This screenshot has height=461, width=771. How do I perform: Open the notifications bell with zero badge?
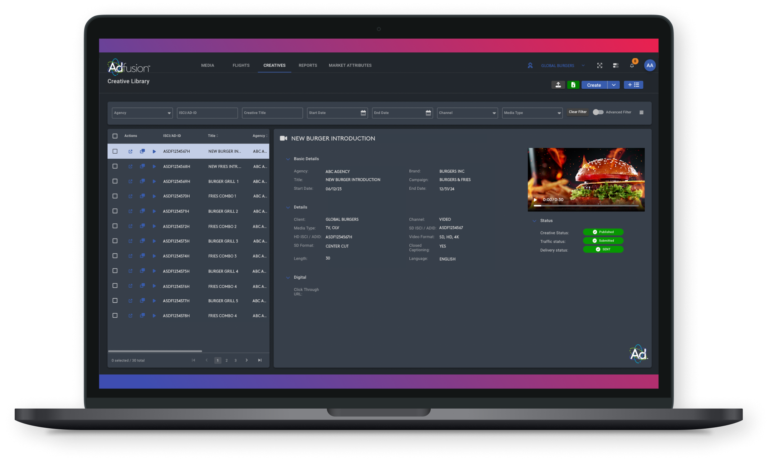pos(632,65)
